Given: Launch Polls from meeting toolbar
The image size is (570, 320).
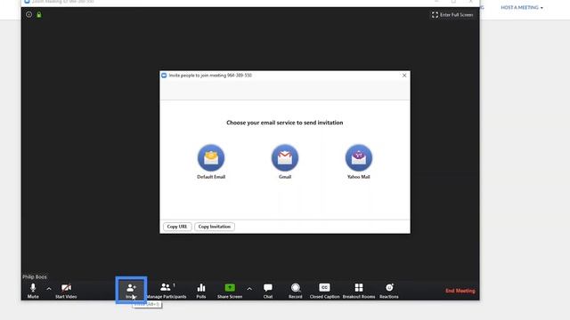Looking at the screenshot, I should [201, 291].
